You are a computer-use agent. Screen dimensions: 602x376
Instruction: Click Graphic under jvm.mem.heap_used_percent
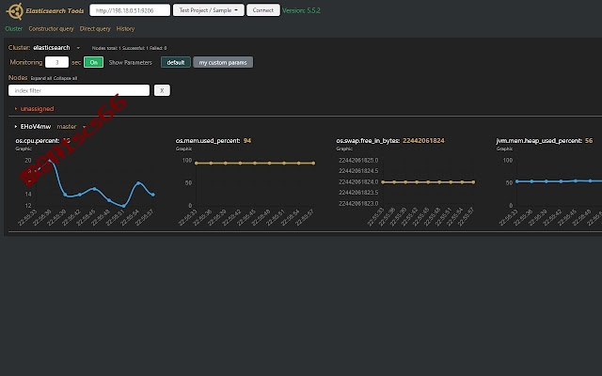504,149
